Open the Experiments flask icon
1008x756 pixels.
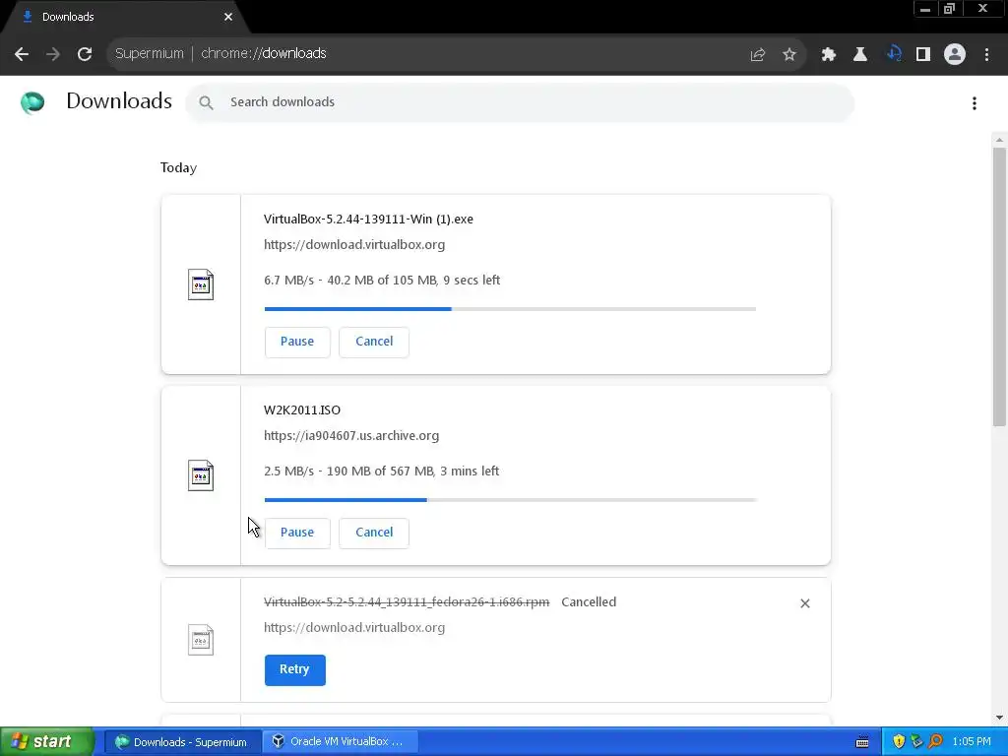coord(860,55)
